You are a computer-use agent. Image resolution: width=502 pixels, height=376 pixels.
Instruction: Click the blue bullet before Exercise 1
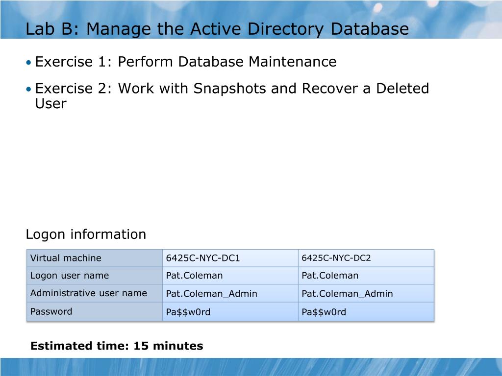point(29,62)
